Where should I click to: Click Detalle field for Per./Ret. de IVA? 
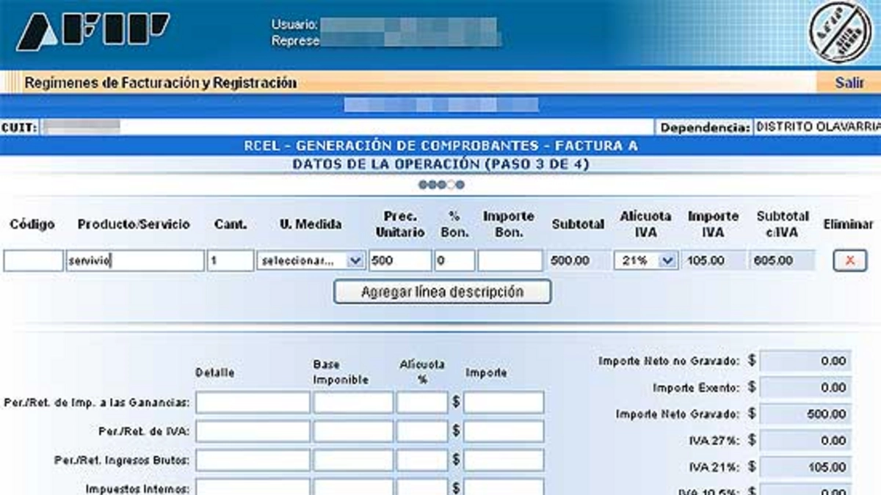pos(253,431)
